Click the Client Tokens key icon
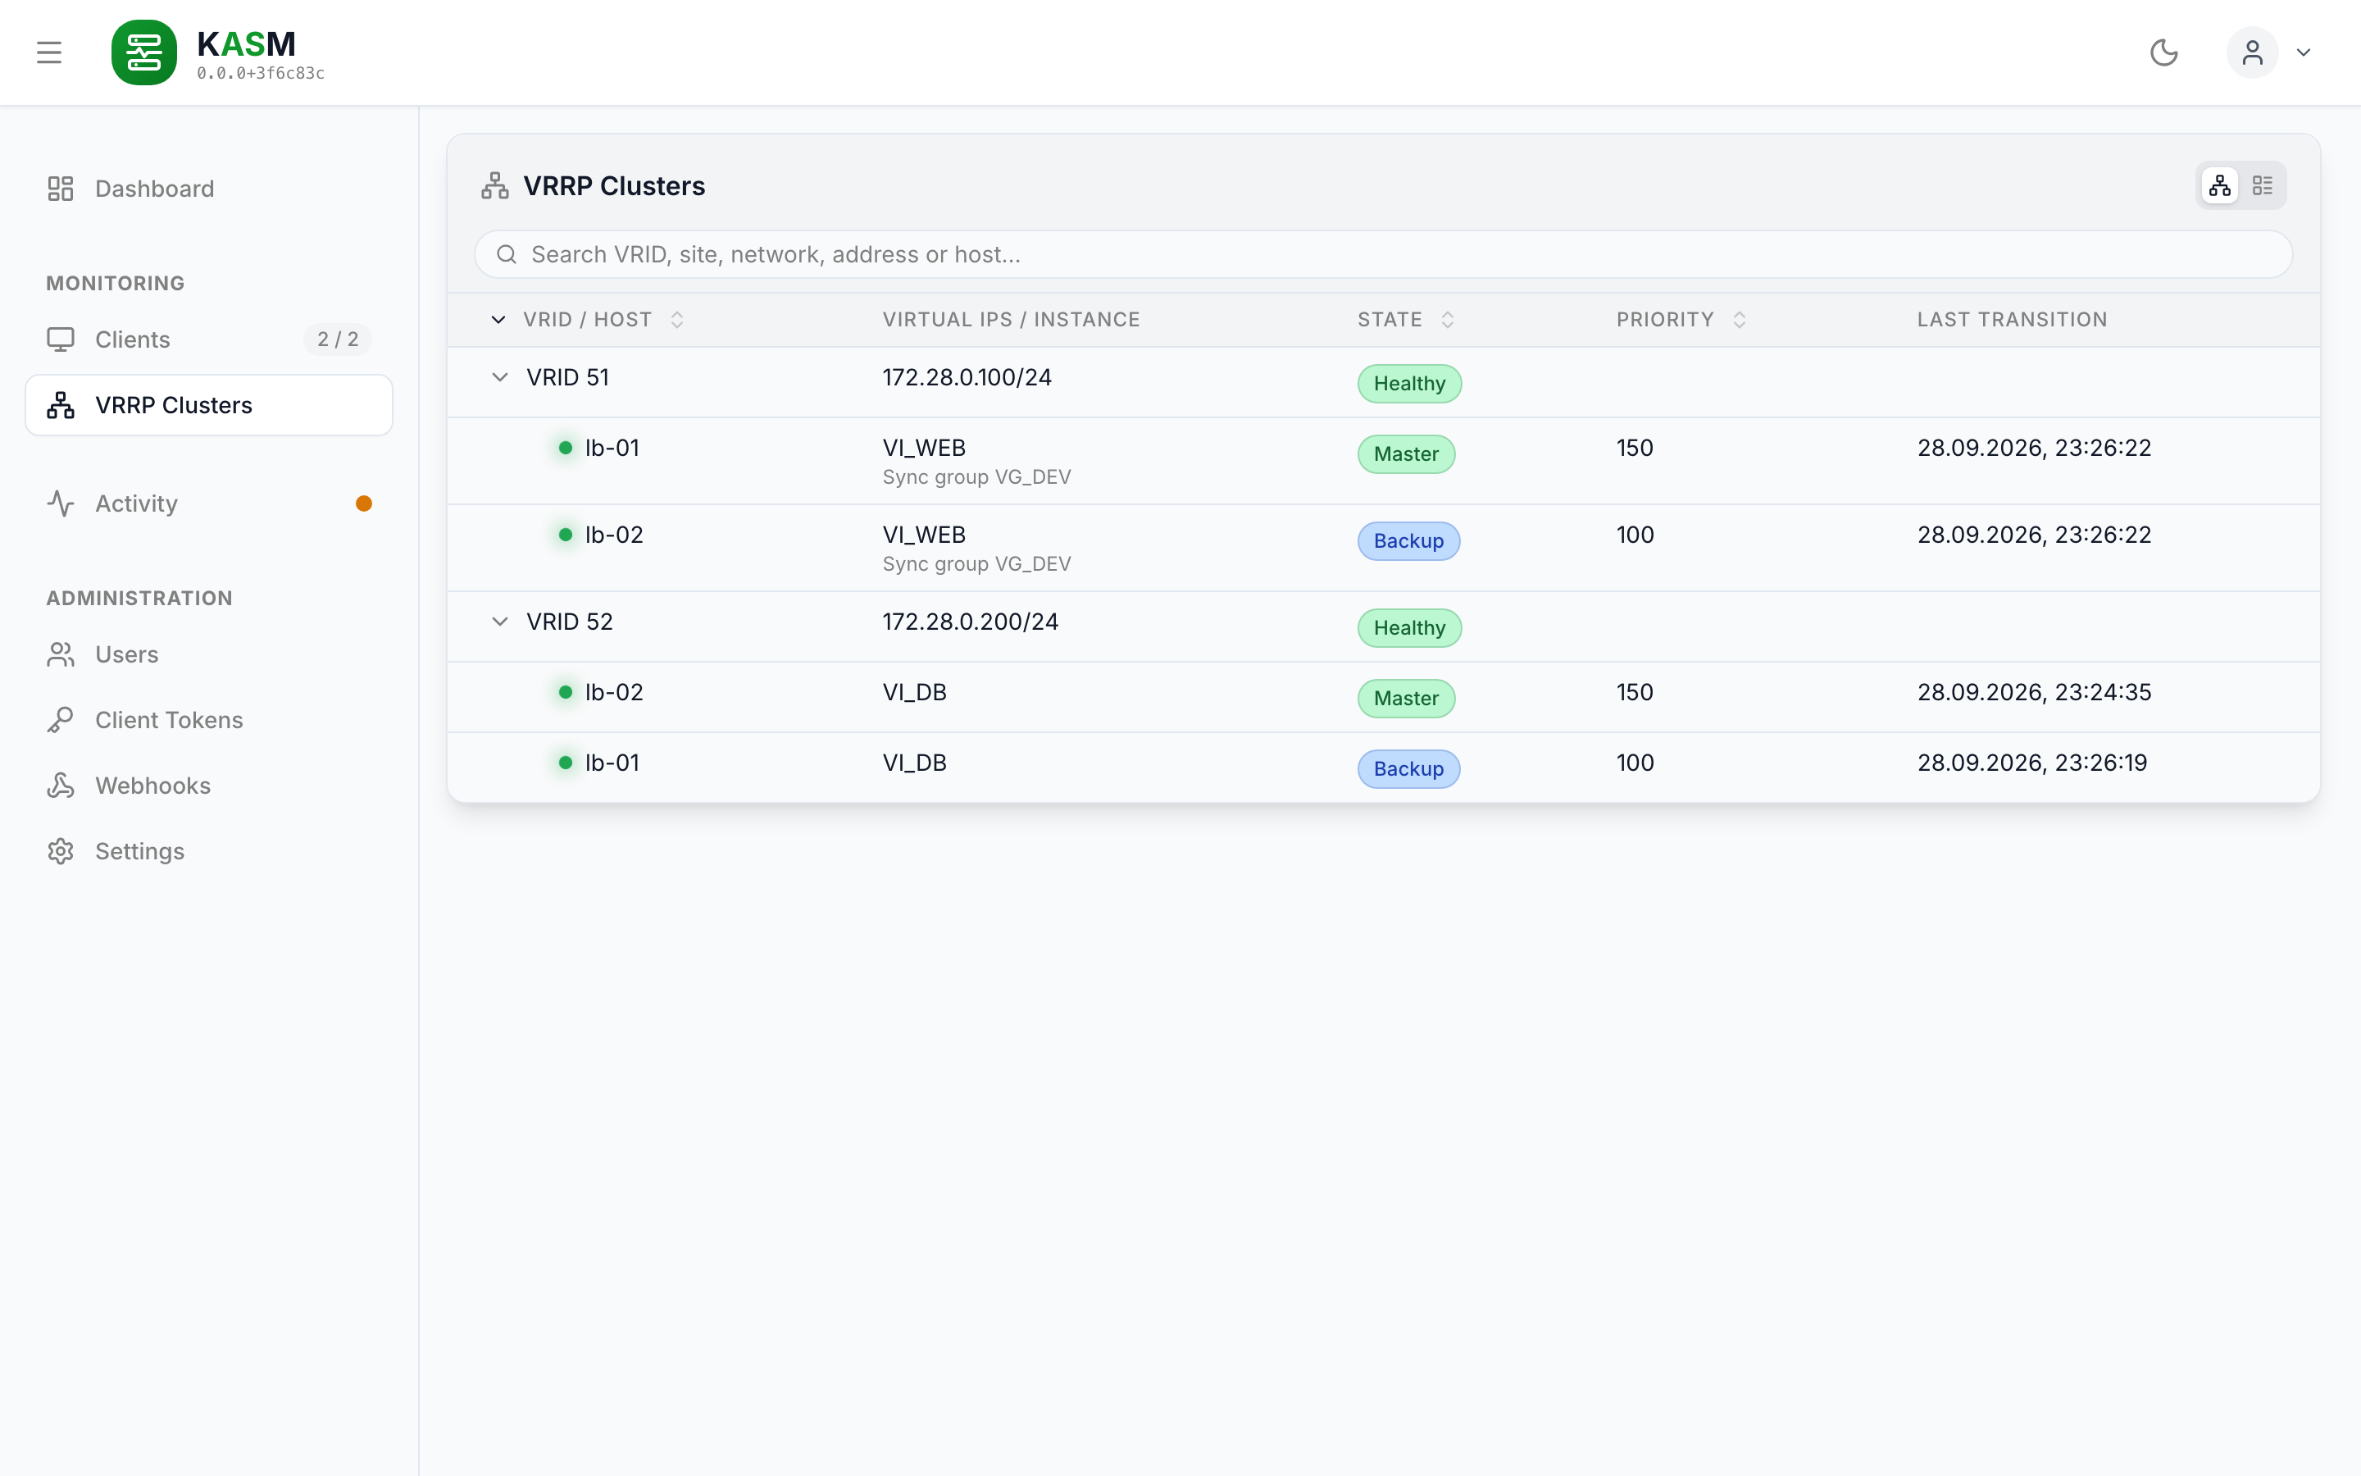The height and width of the screenshot is (1476, 2361). (61, 721)
